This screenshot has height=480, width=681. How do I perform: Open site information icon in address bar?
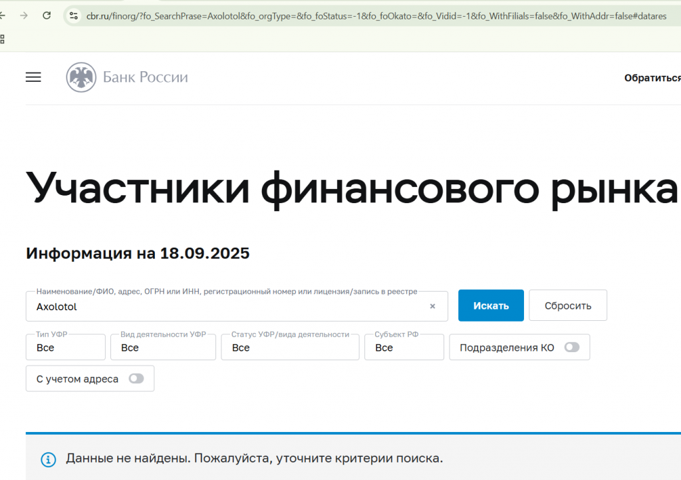[74, 15]
